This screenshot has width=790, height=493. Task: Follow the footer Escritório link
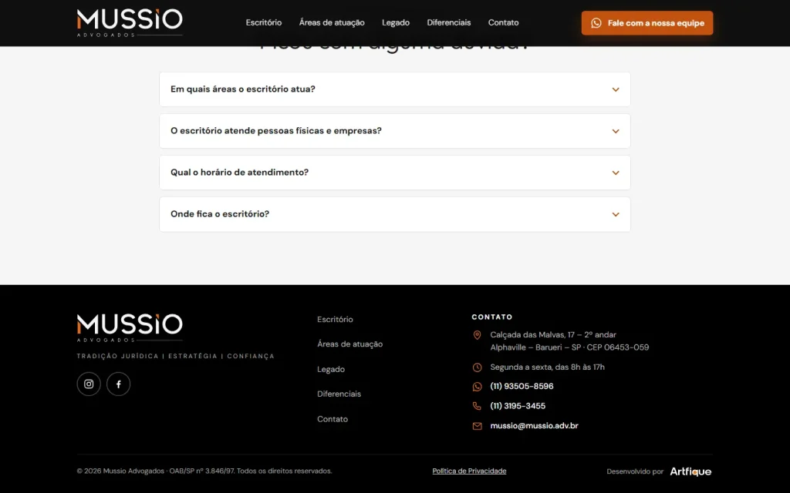[335, 320]
